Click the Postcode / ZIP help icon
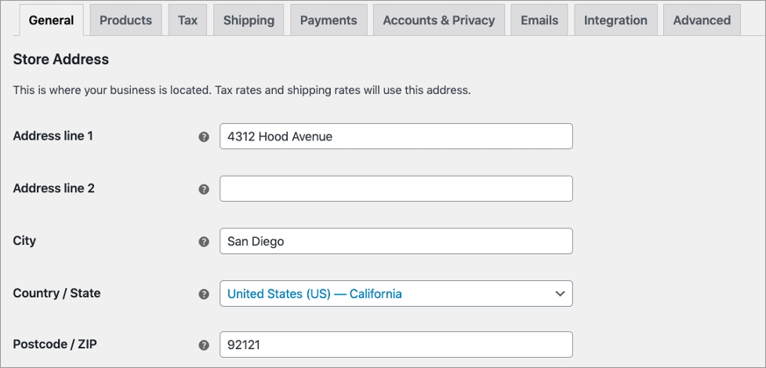Viewport: 766px width, 368px height. tap(204, 345)
